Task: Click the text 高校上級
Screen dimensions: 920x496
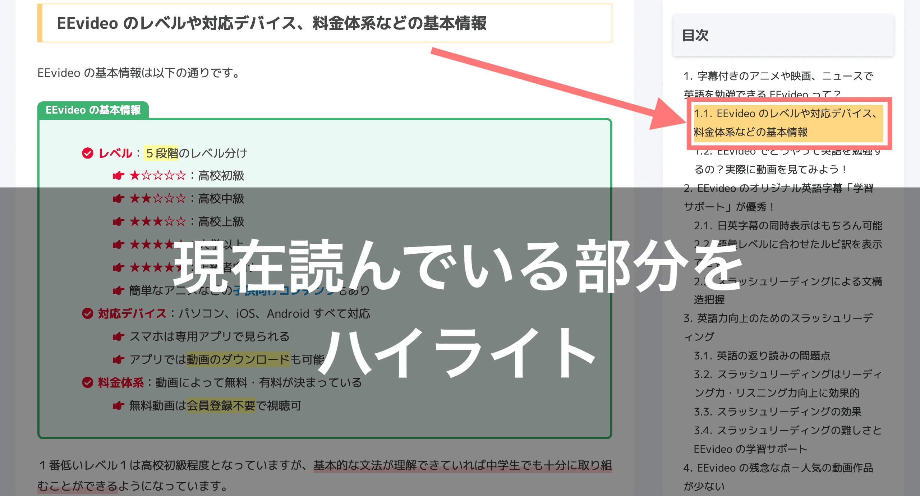Action: [221, 222]
